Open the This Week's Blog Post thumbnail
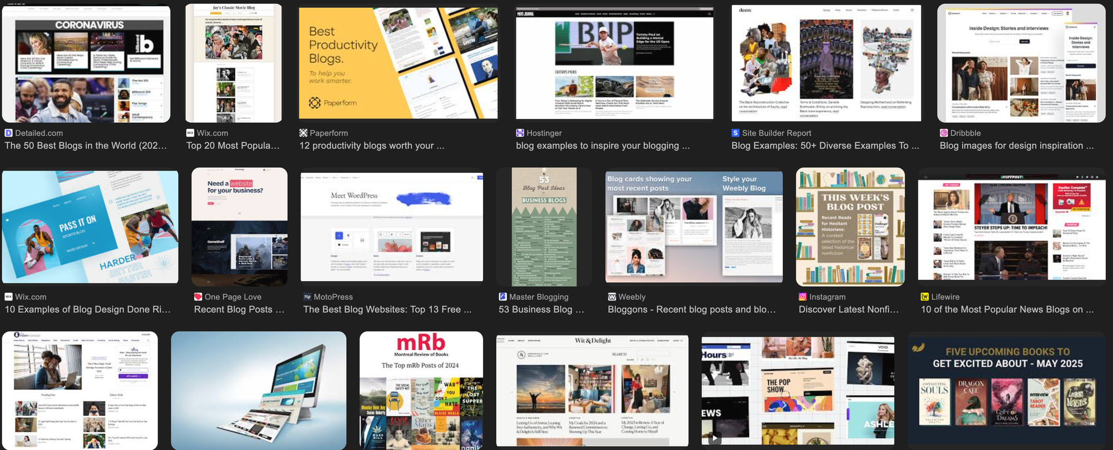1113x450 pixels. point(850,227)
